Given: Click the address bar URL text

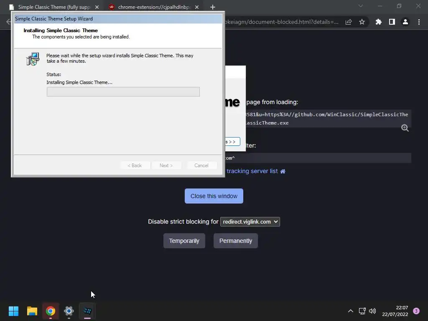Looking at the screenshot, I should click(x=282, y=22).
